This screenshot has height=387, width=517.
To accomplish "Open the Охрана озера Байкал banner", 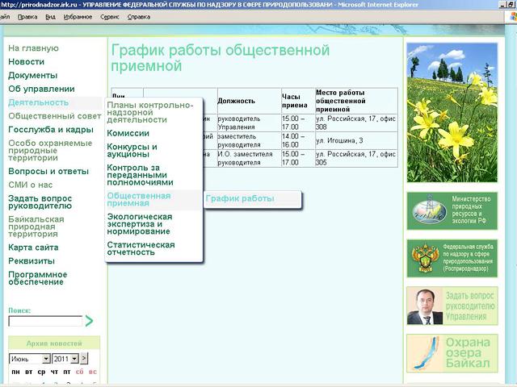I will (x=452, y=353).
